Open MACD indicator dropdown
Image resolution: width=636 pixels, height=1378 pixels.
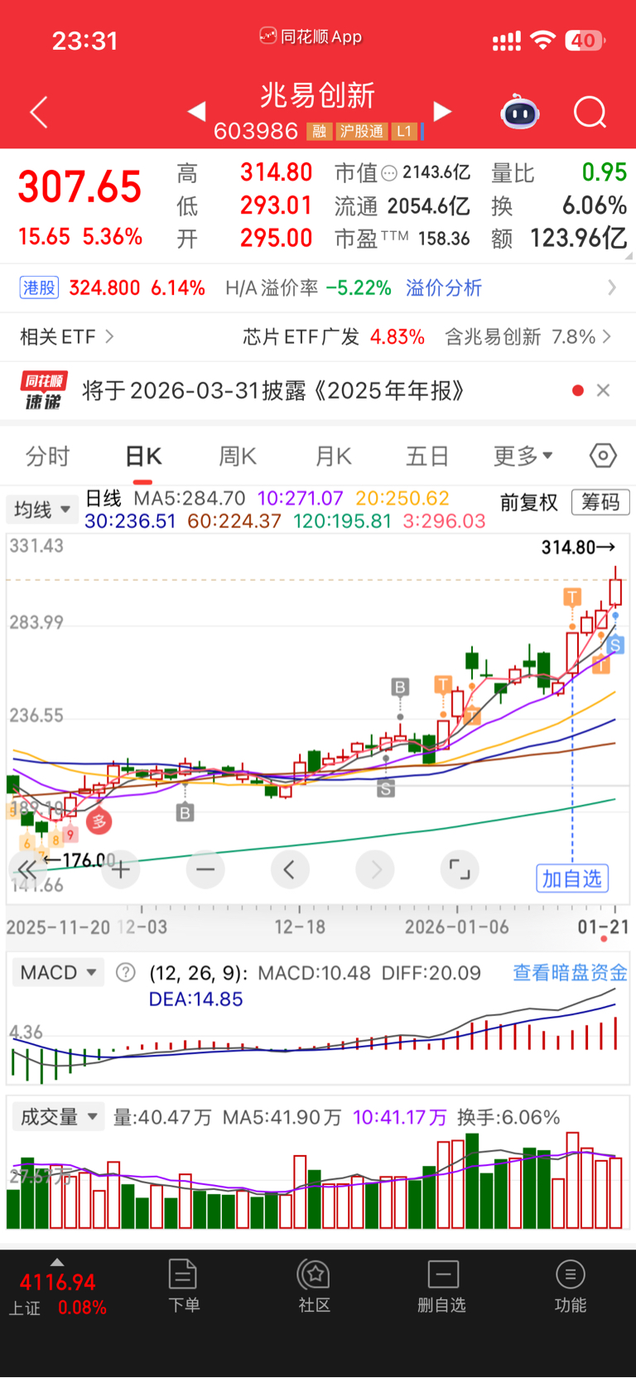58,972
